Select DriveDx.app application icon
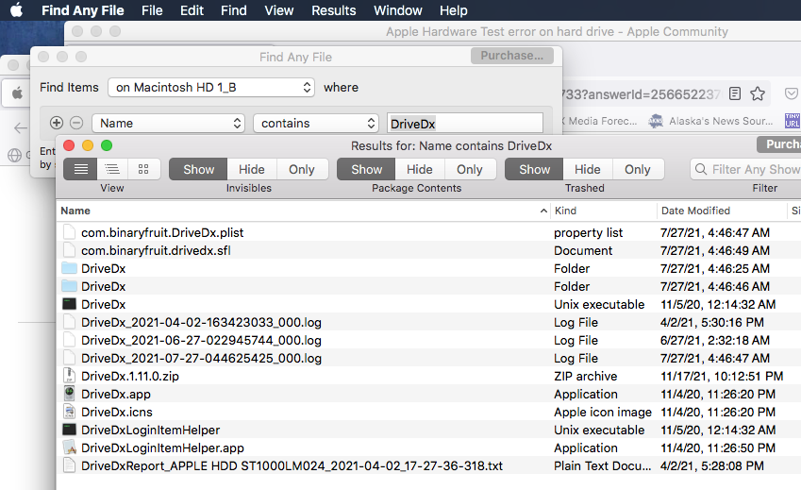The height and width of the screenshot is (490, 801). pyautogui.click(x=69, y=394)
